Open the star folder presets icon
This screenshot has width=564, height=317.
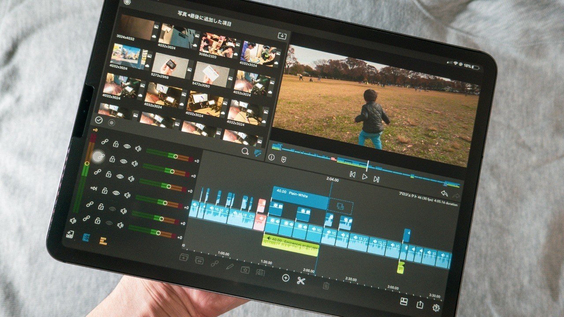point(245,269)
